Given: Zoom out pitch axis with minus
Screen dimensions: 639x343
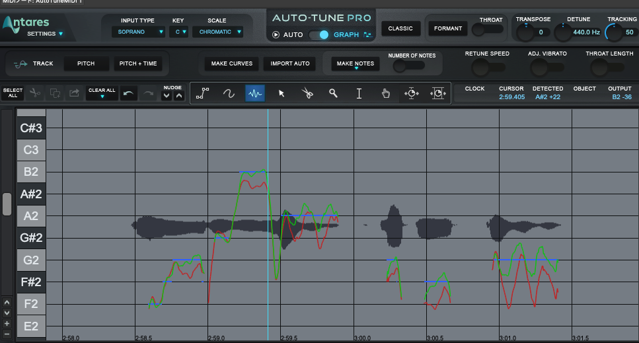Looking at the screenshot, I should pos(7,334).
